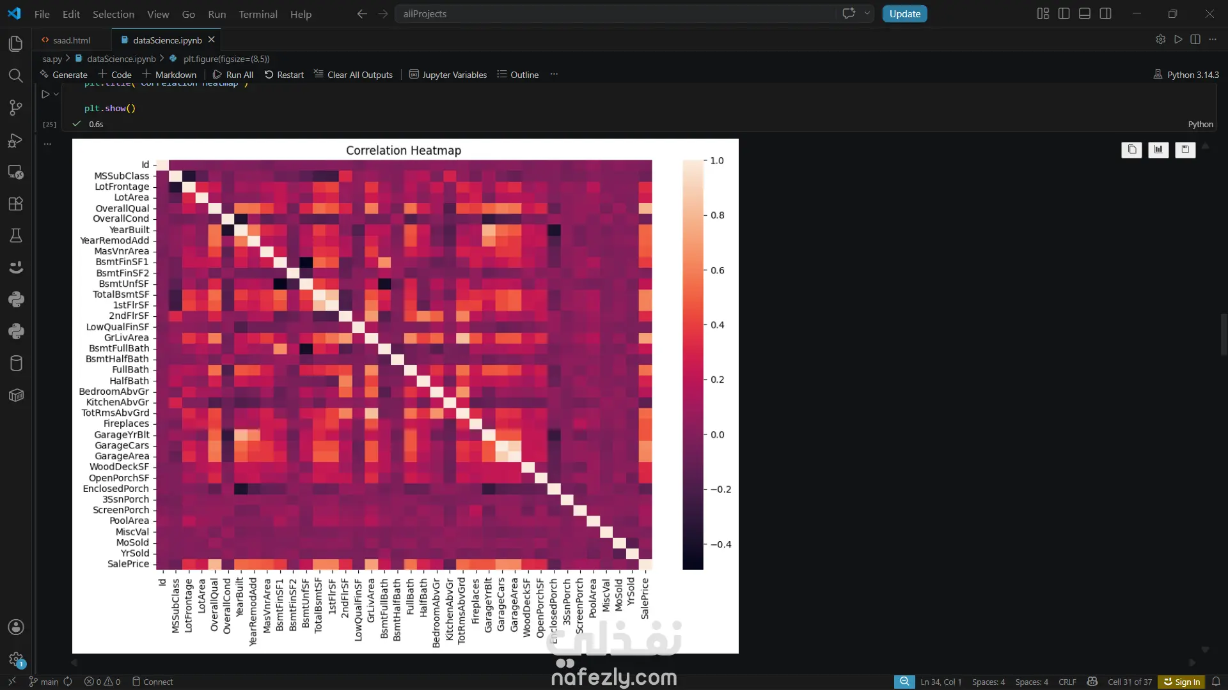Click Clear All Outputs
Image resolution: width=1228 pixels, height=690 pixels.
[354, 75]
